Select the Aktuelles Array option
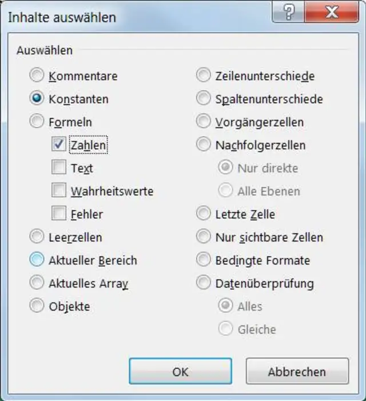This screenshot has height=401, width=366. click(x=37, y=283)
